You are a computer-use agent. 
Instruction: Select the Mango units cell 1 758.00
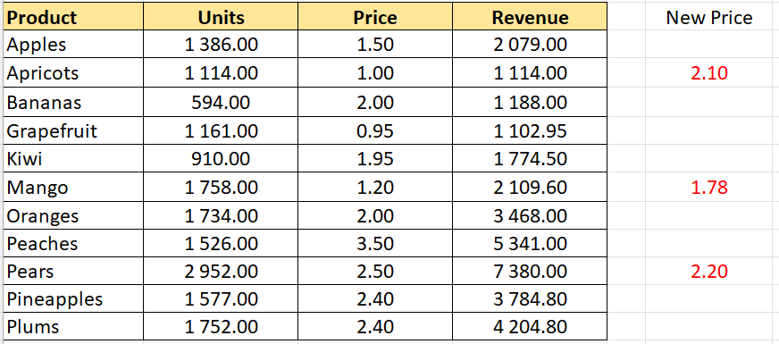point(221,188)
